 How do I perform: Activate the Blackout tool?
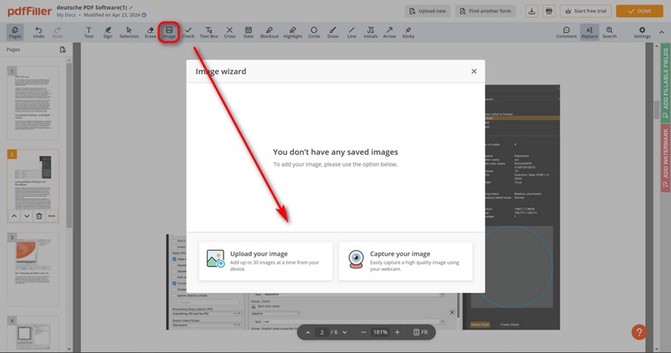269,32
